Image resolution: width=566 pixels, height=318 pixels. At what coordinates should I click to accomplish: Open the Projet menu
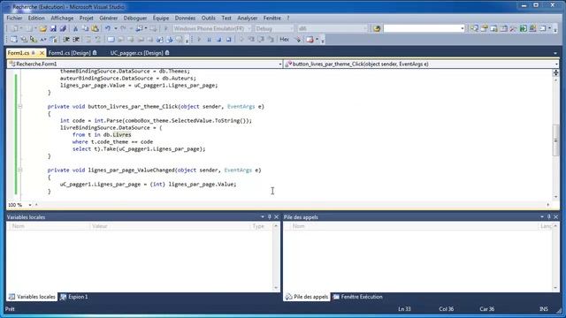(87, 18)
